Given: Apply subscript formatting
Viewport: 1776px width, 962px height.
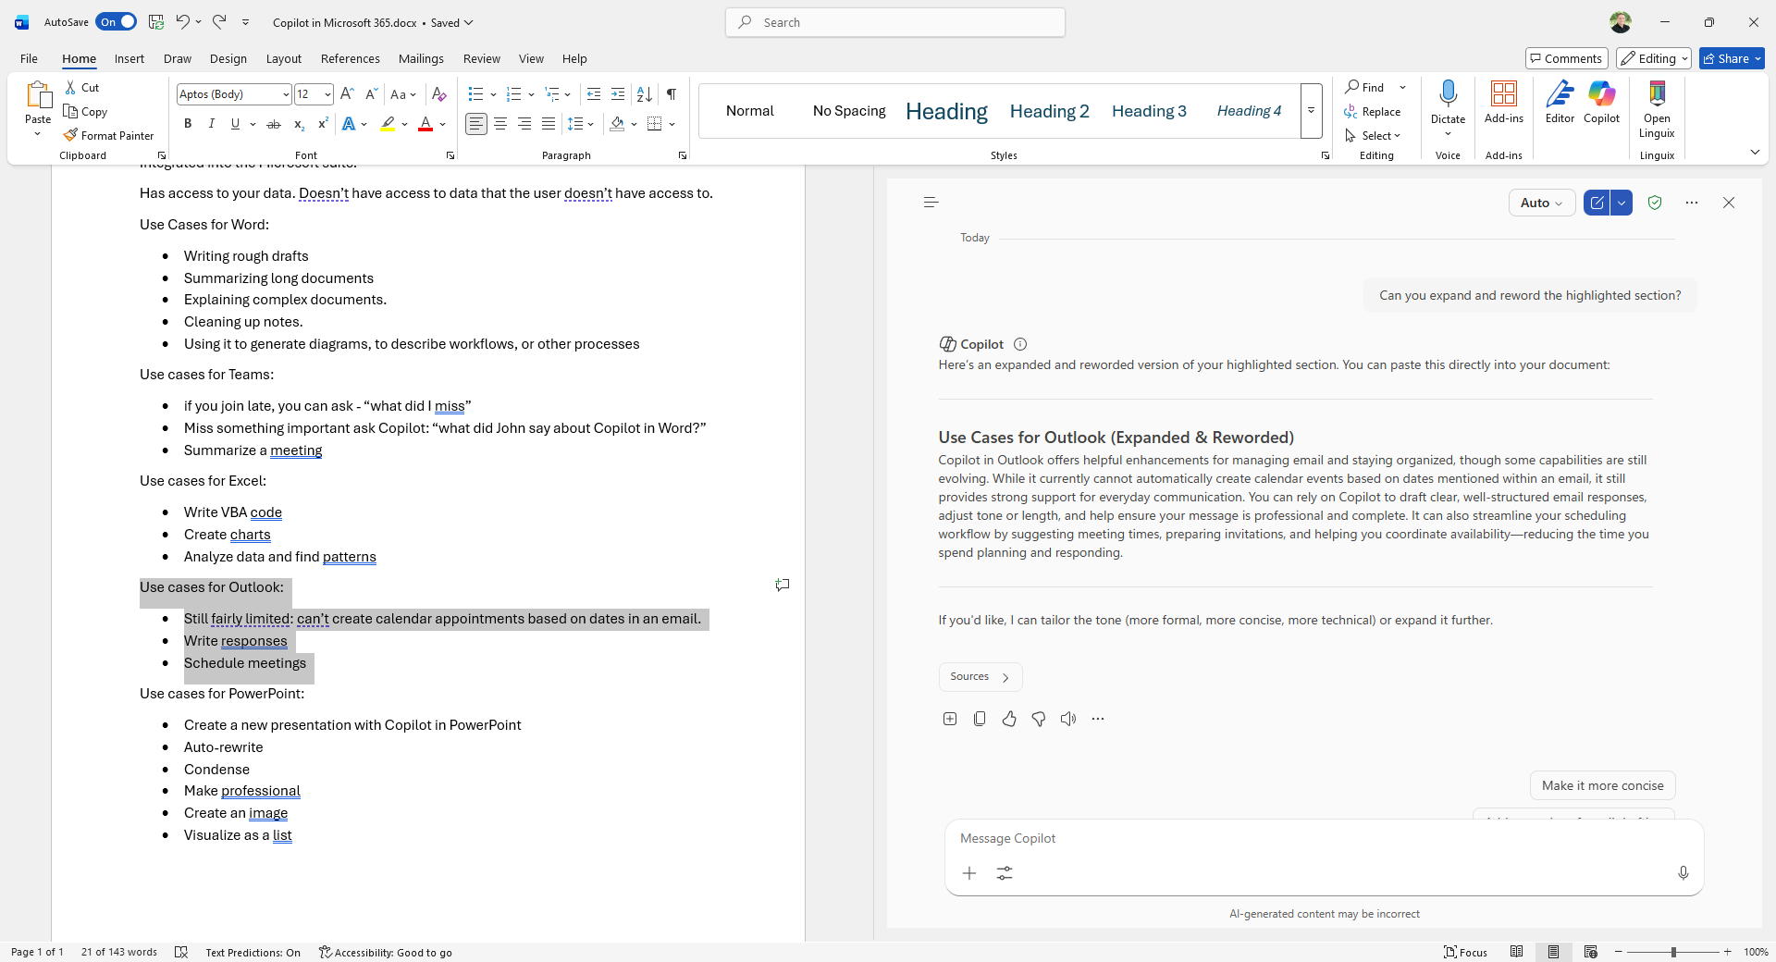Looking at the screenshot, I should (298, 124).
